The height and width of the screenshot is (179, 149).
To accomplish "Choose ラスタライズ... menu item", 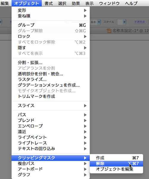I will [x=51, y=79].
